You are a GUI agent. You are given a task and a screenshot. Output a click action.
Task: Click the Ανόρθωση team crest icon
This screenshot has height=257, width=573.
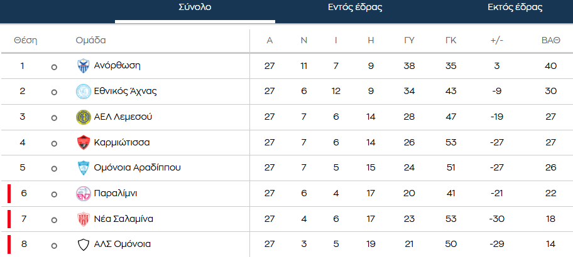(x=84, y=66)
